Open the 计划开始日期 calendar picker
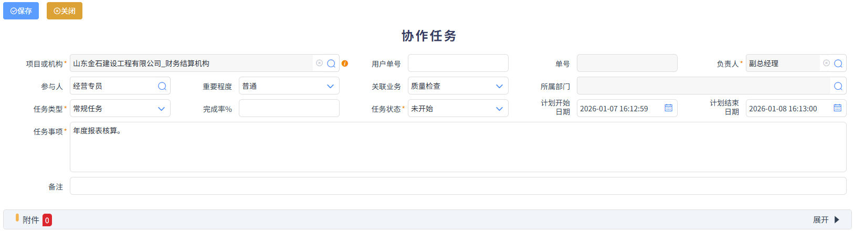 (x=668, y=108)
